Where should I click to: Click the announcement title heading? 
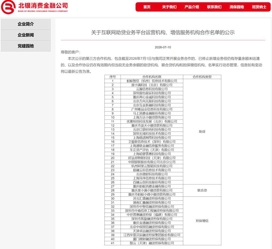tap(163, 32)
